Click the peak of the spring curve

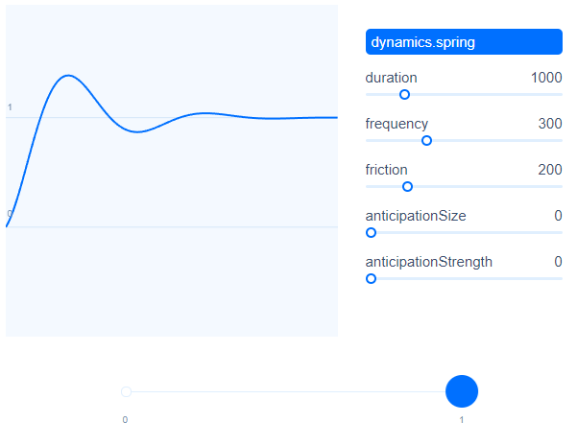coord(68,76)
